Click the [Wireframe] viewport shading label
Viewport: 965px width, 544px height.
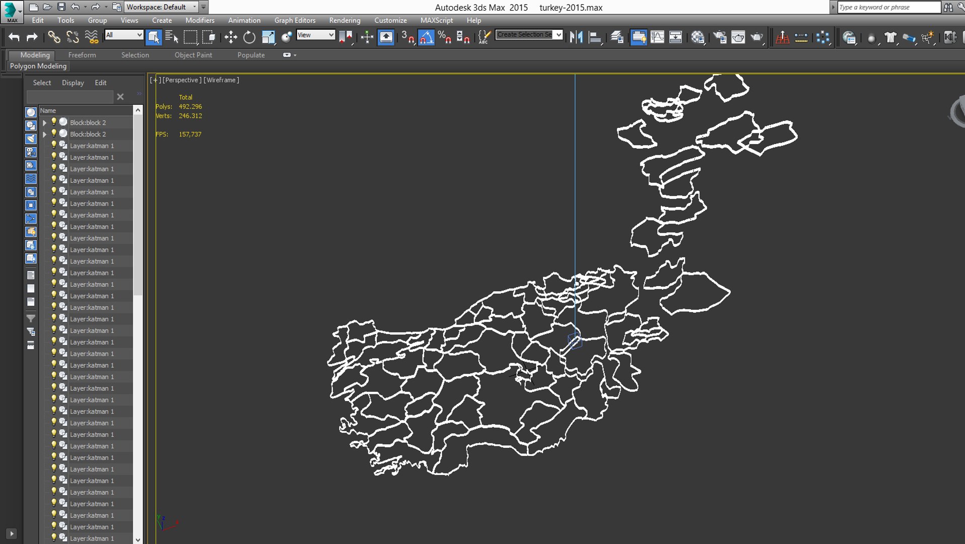click(221, 80)
